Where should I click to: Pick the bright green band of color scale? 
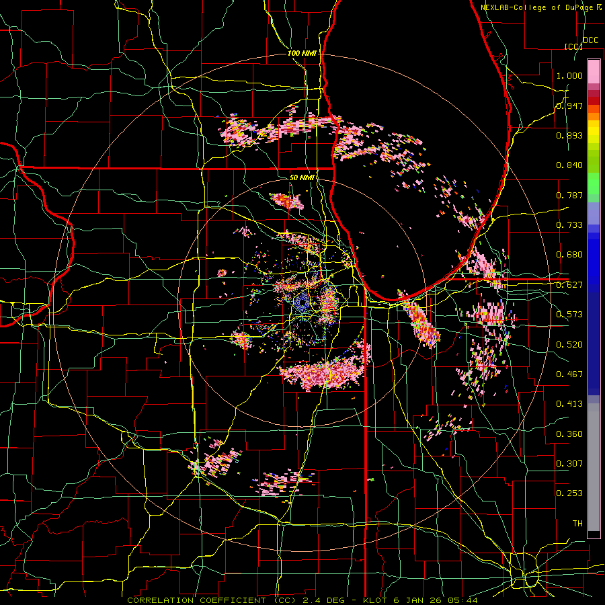pyautogui.click(x=594, y=184)
